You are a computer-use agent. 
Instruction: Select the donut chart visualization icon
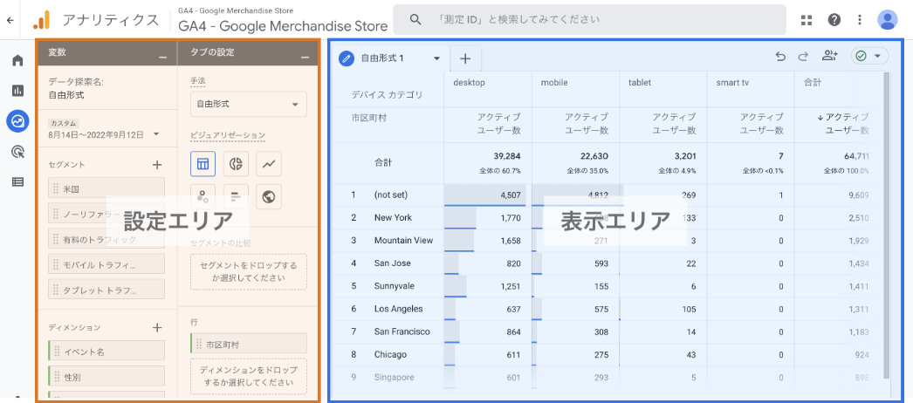coord(236,164)
